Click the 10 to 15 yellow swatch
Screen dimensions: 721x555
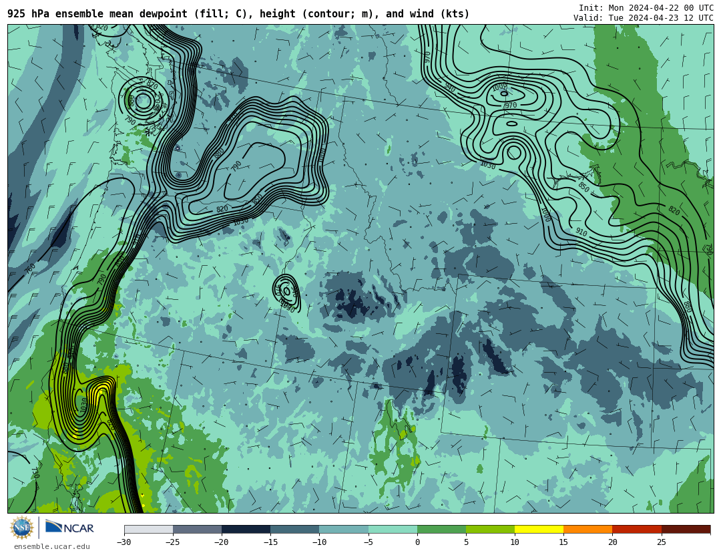click(x=539, y=529)
